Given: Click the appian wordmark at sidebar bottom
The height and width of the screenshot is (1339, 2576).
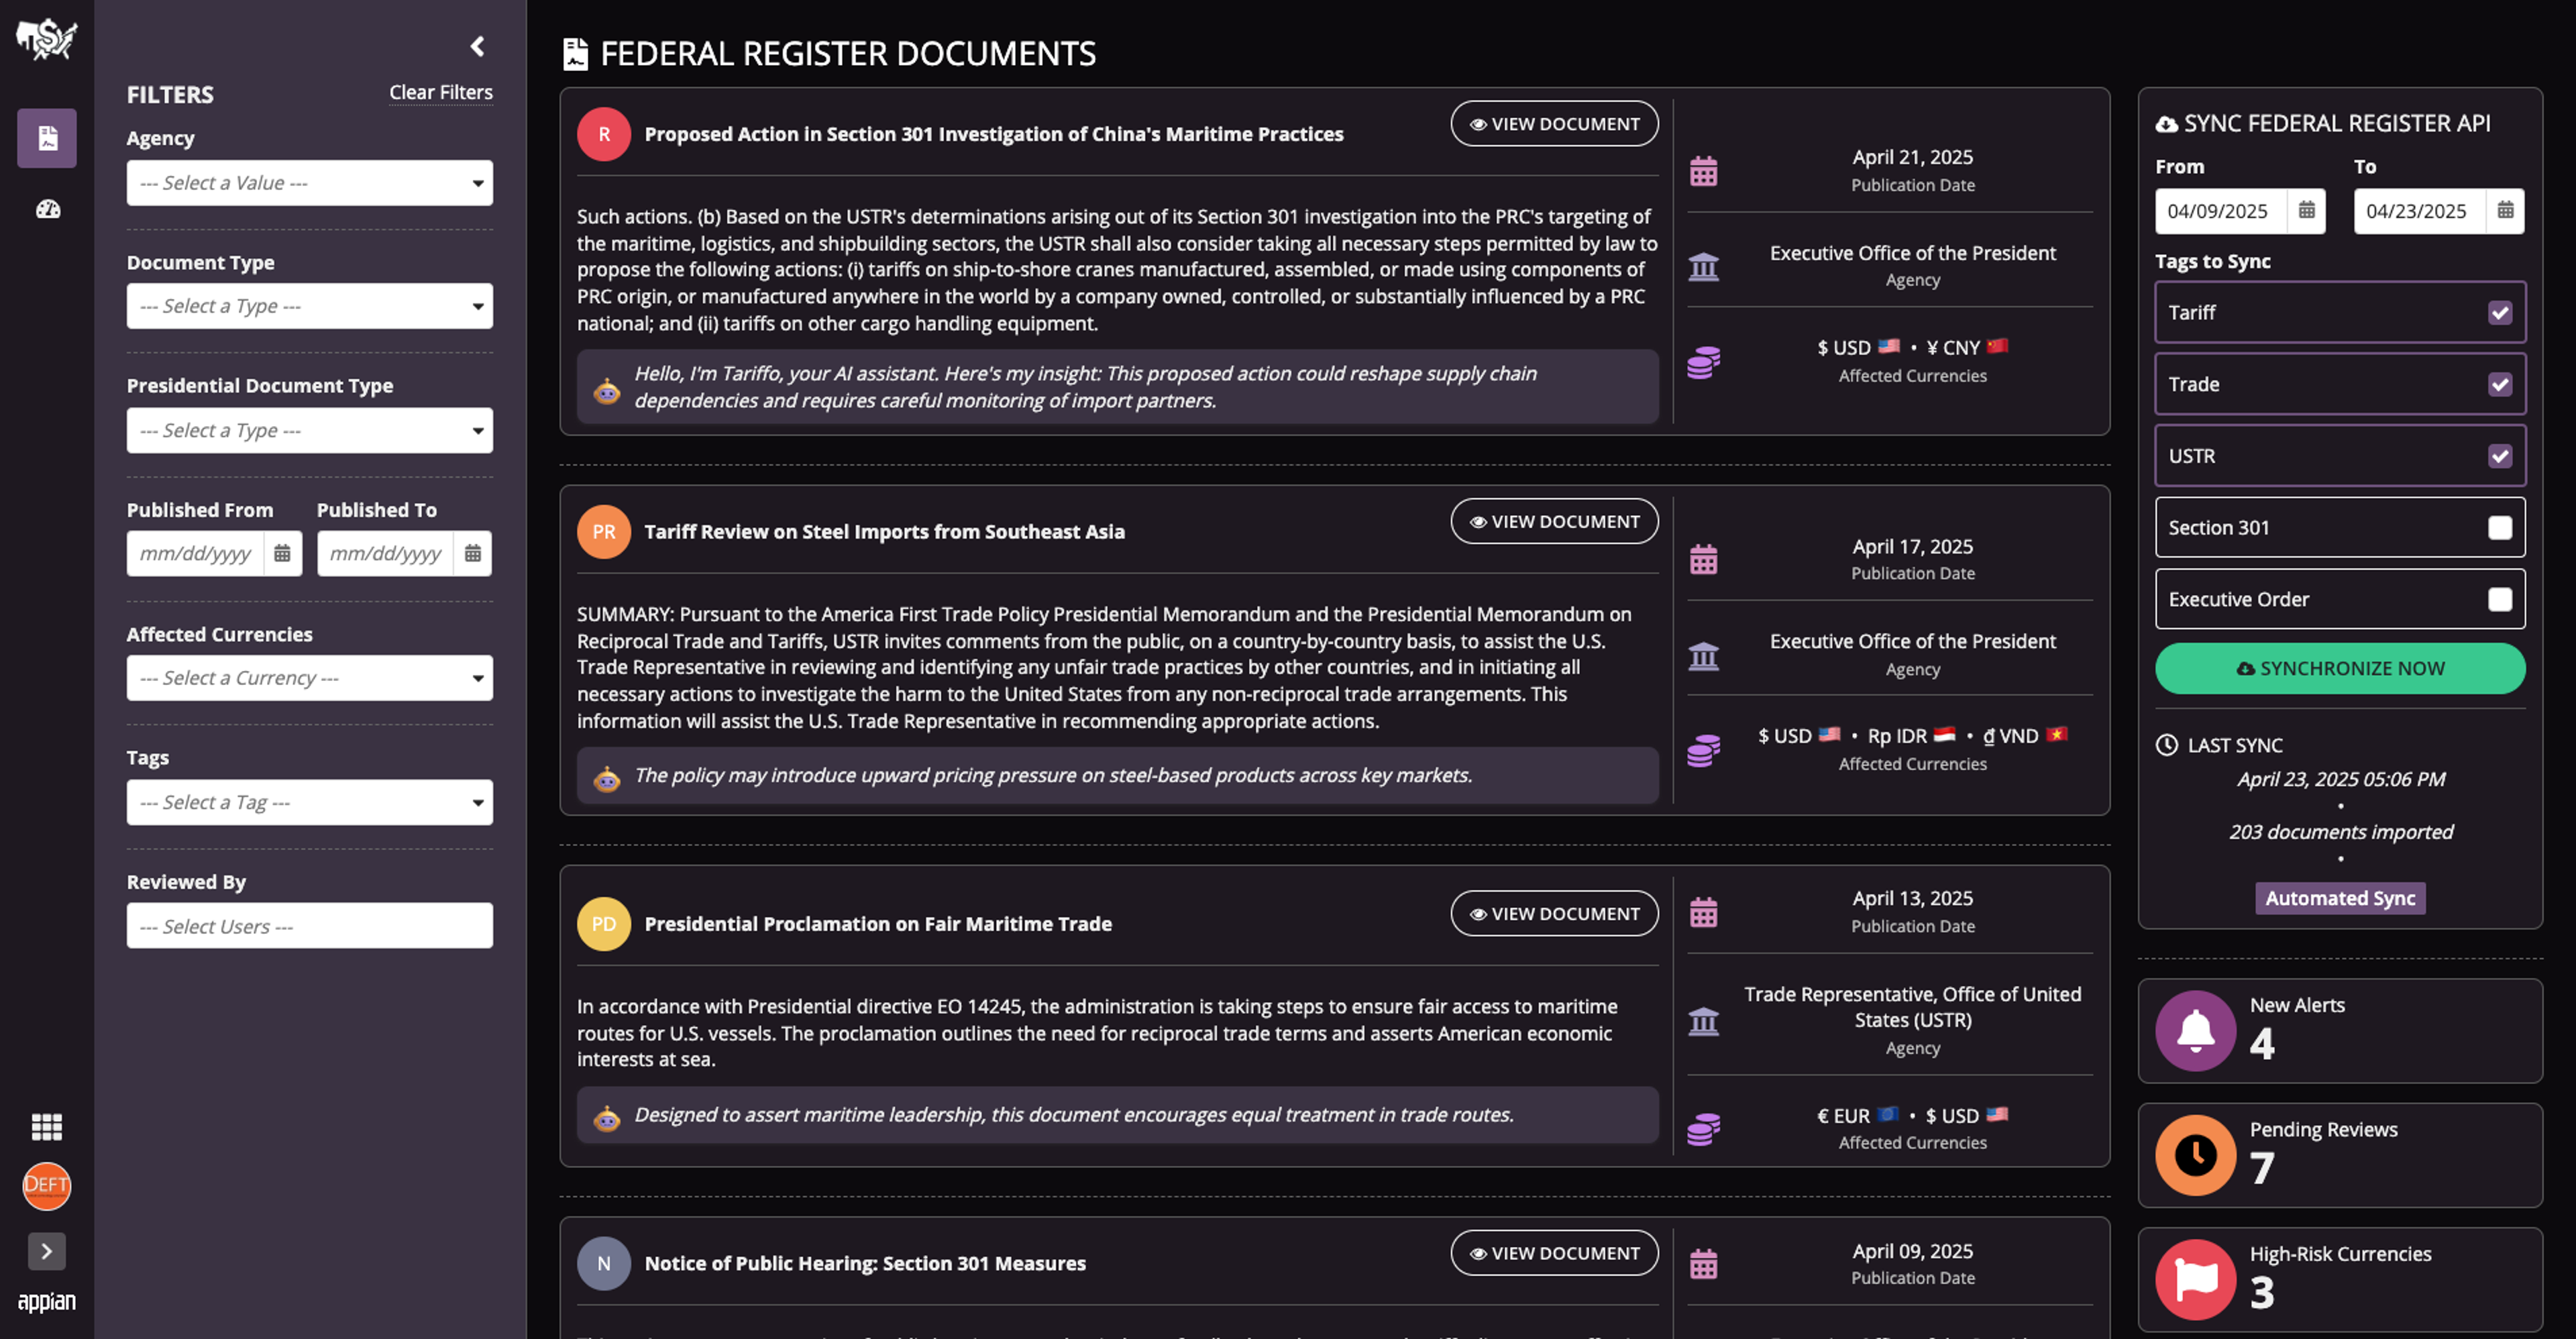Looking at the screenshot, I should (x=46, y=1302).
